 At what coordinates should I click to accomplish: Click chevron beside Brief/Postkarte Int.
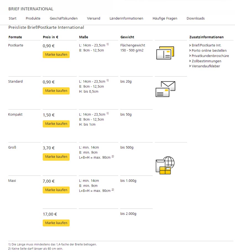(190, 45)
